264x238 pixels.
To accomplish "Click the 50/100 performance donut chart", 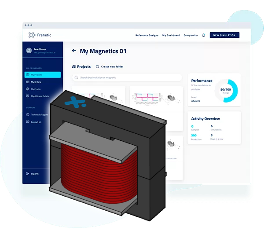I will point(226,91).
